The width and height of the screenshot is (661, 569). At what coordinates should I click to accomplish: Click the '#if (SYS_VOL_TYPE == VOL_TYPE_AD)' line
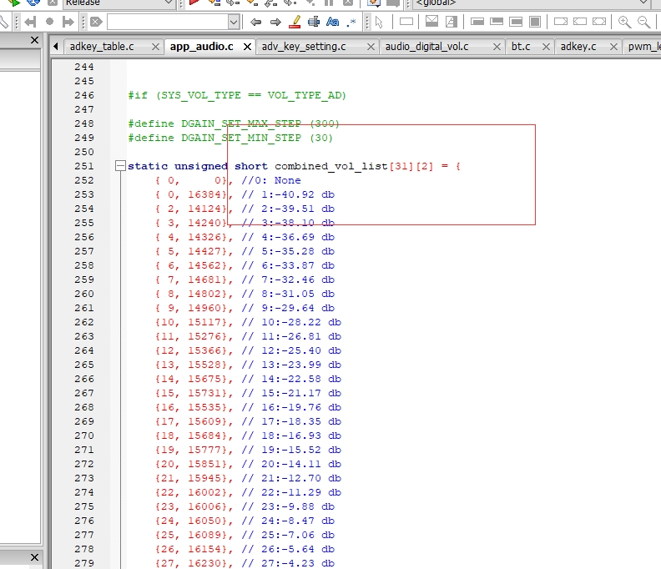(x=237, y=95)
